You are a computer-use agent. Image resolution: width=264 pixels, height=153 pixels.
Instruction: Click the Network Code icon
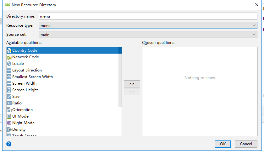point(9,57)
